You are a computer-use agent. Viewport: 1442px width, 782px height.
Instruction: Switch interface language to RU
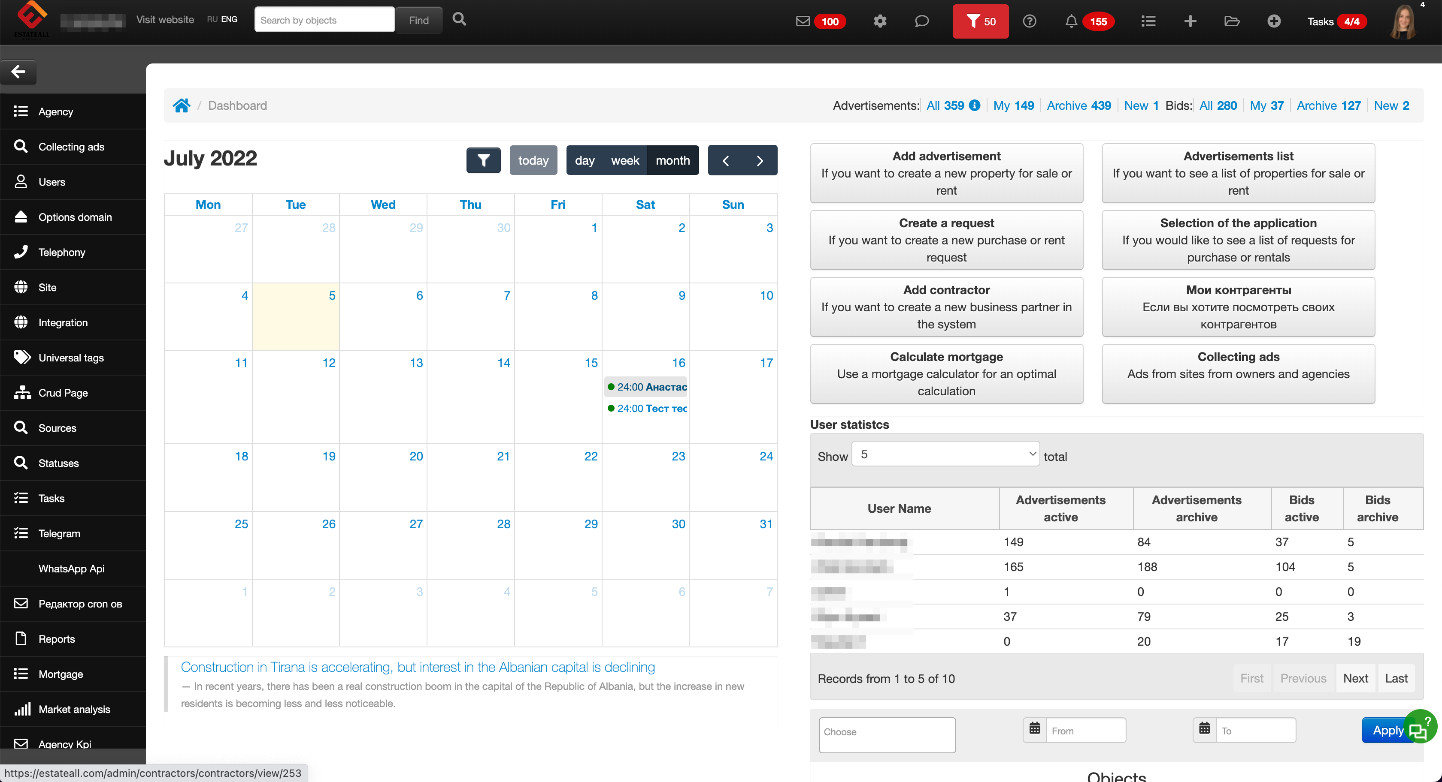click(212, 19)
